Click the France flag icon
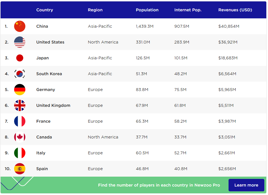Image resolution: width=268 pixels, height=195 pixels. (20, 121)
